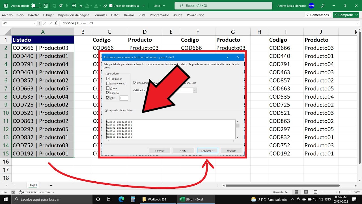The height and width of the screenshot is (204, 362).
Task: Open the Fórmulas ribbon tab
Action: tap(100, 15)
